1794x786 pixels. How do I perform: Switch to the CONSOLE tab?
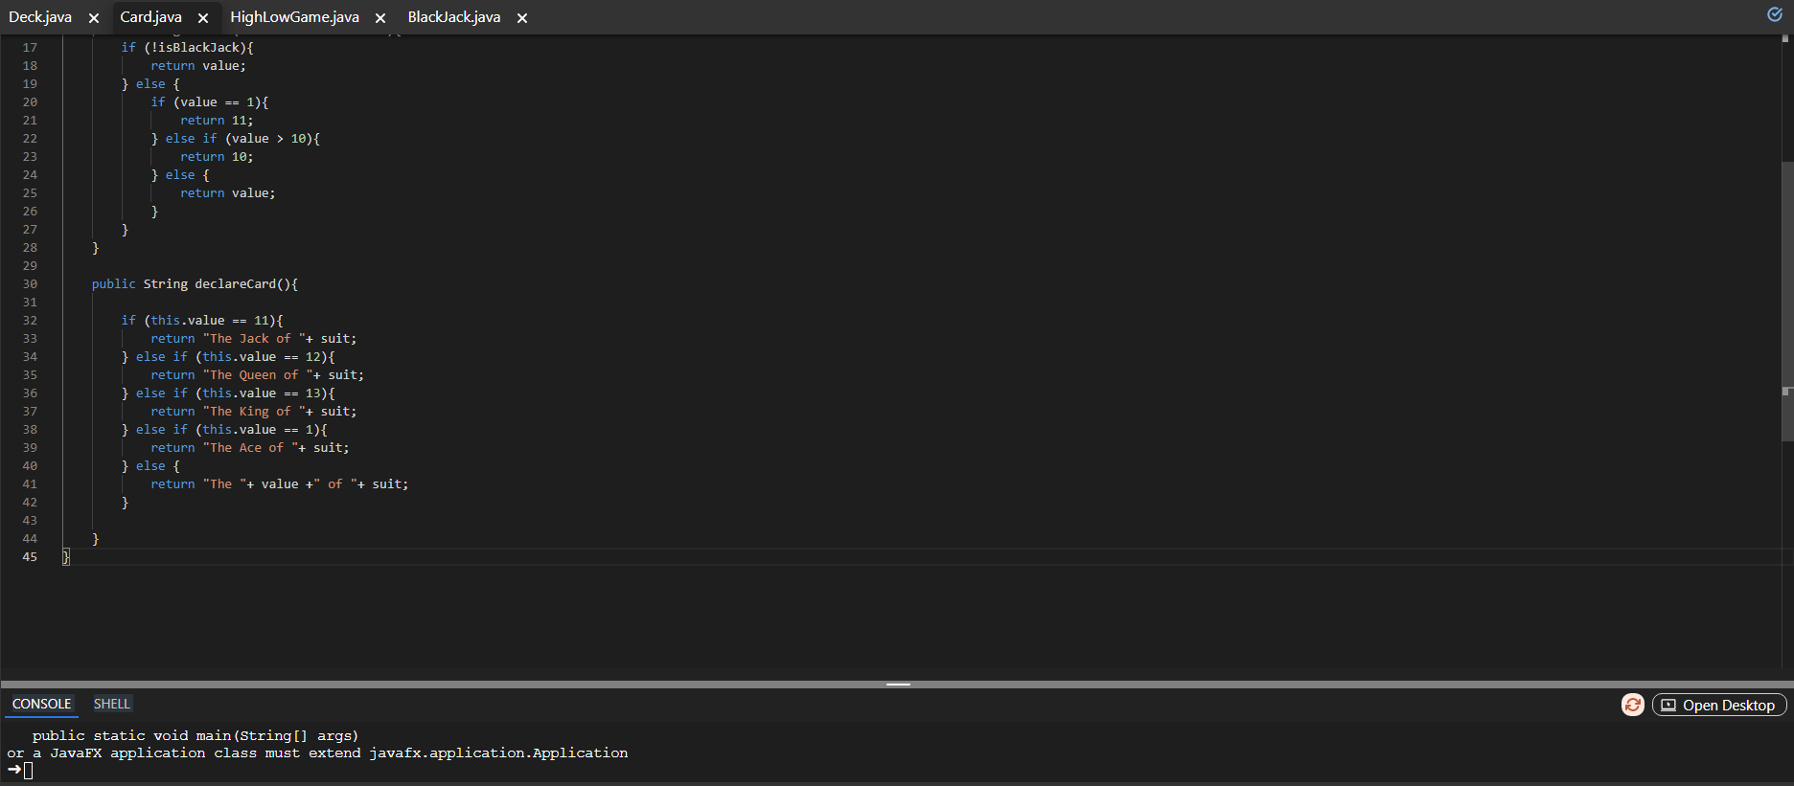(x=42, y=704)
